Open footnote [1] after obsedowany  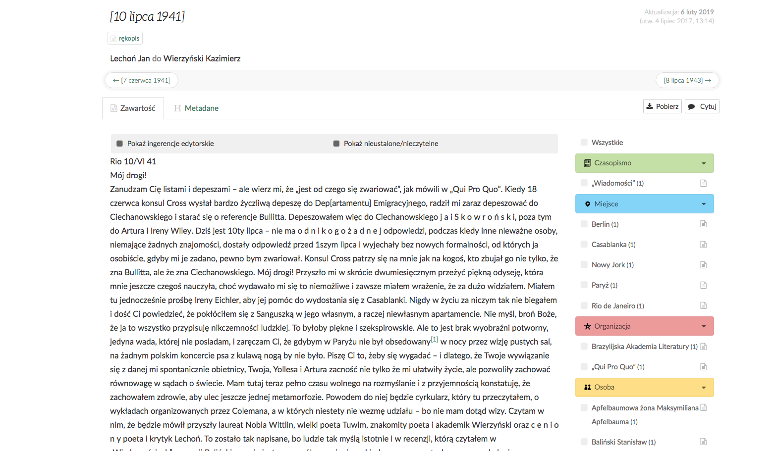pyautogui.click(x=435, y=339)
